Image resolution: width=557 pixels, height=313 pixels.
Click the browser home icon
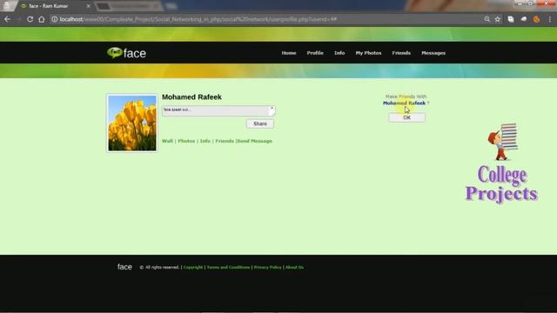[42, 19]
